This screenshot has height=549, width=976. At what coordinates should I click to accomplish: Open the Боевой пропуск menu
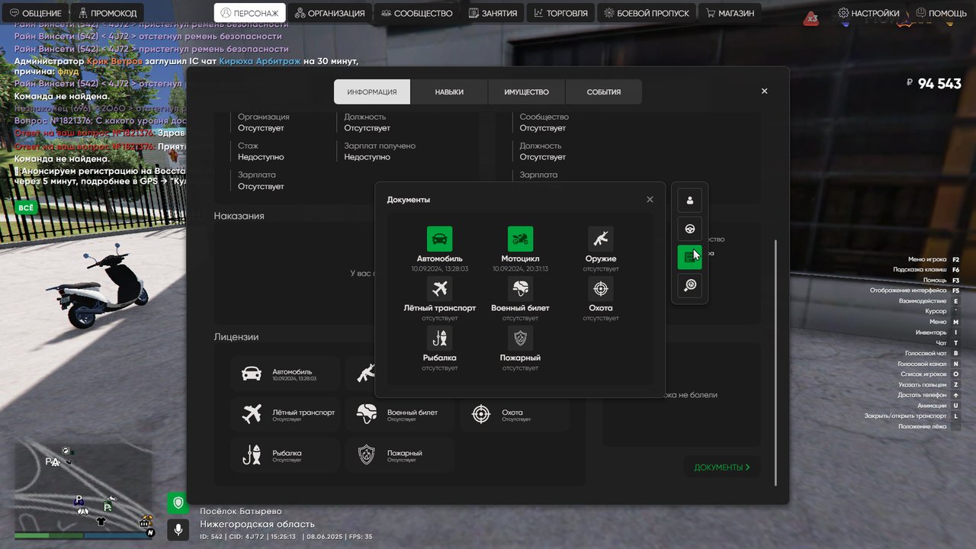(x=647, y=13)
